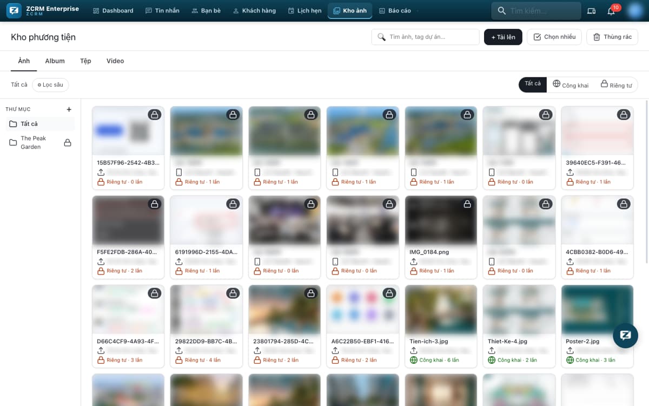This screenshot has height=406, width=649.
Task: Go to Dashboard in top navigation
Action: (x=113, y=11)
